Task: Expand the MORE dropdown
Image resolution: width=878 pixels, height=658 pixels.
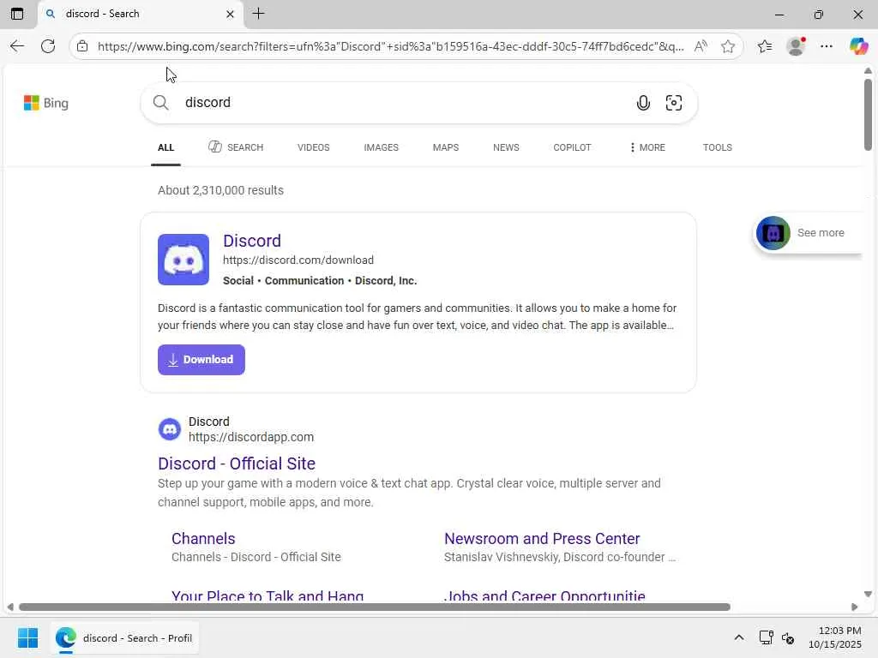Action: tap(647, 147)
